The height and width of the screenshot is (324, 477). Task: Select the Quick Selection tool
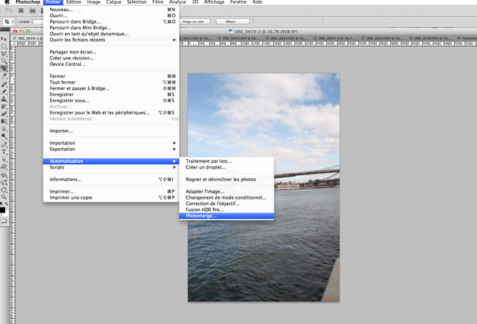4,61
